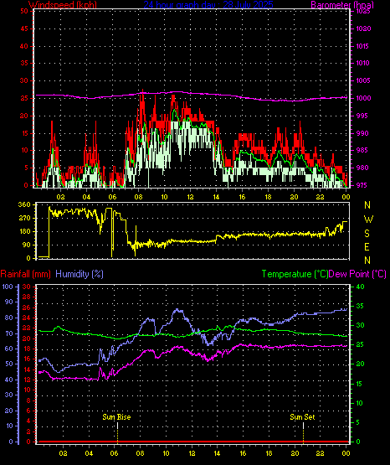Image resolution: width=390 pixels, height=465 pixels.
Task: Click the 28 value on rainfall axis
Action: point(27,297)
